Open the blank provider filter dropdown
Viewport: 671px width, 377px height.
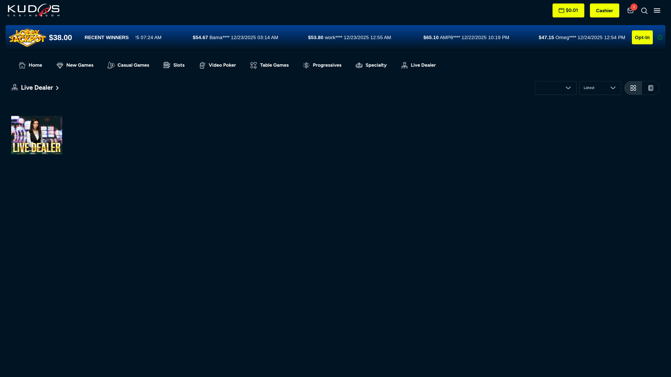555,88
